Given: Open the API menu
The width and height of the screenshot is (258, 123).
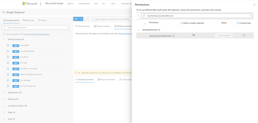Looking at the screenshot, I should (x=105, y=4).
